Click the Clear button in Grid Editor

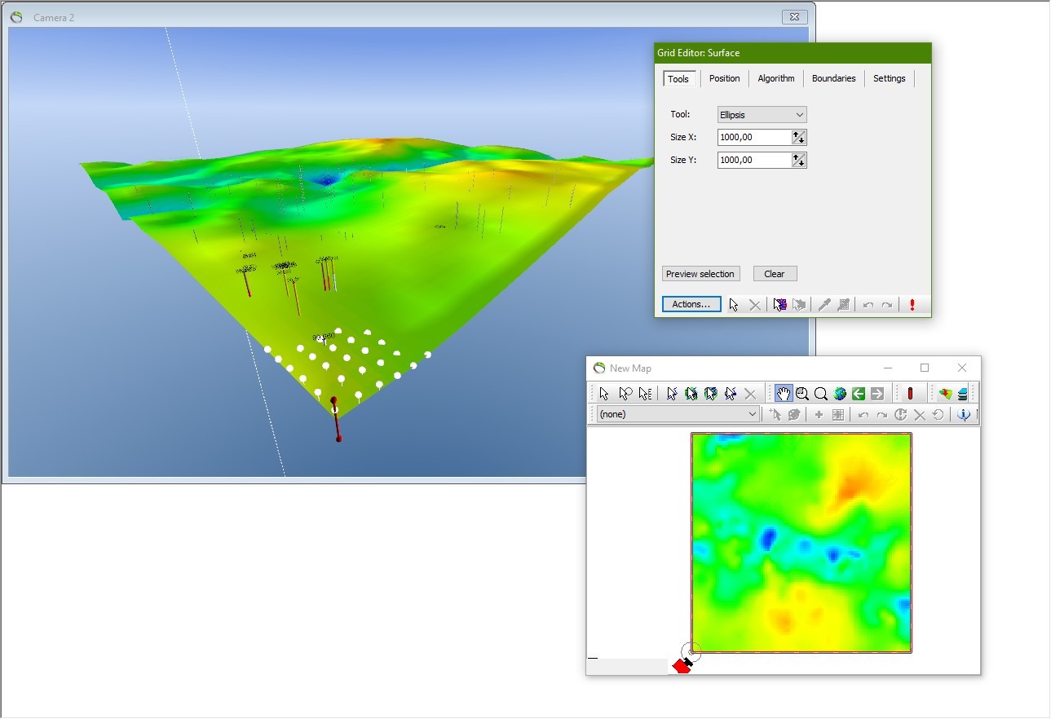point(775,274)
